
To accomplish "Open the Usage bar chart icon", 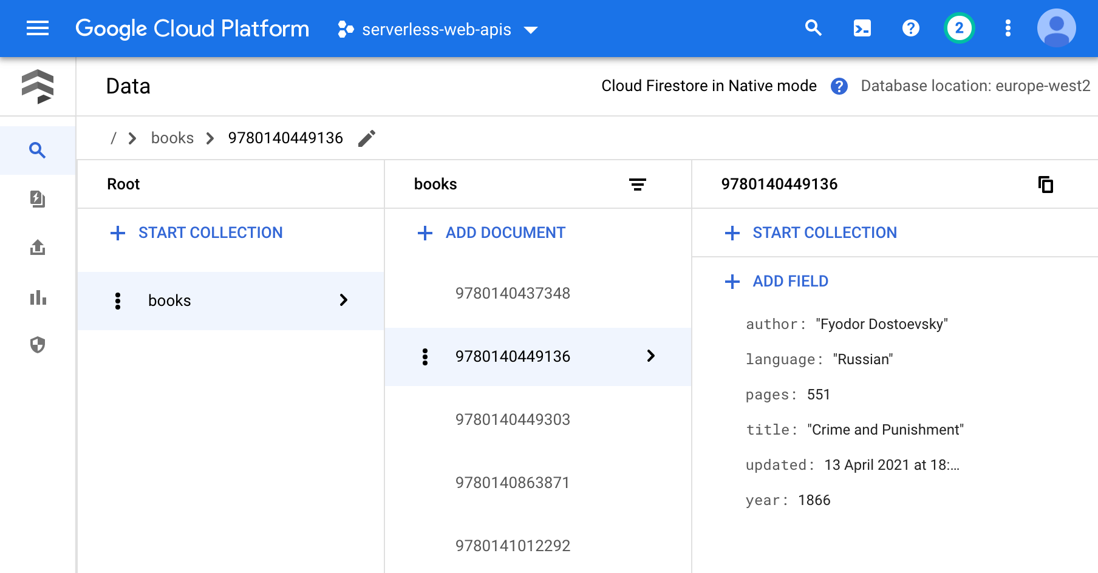I will (x=38, y=297).
